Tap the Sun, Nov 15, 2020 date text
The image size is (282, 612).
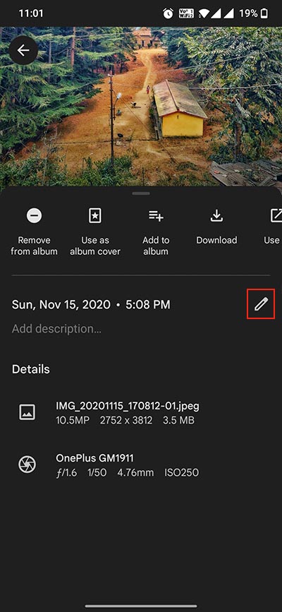pyautogui.click(x=61, y=304)
